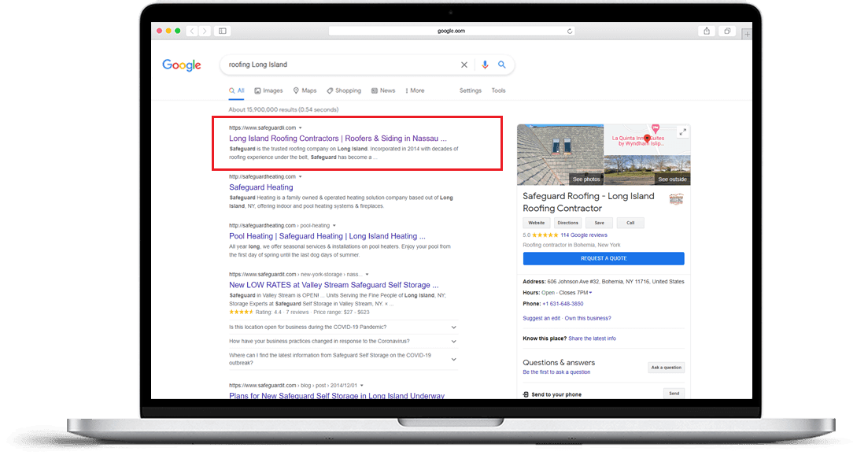The height and width of the screenshot is (455, 868).
Task: Click the Directions button
Action: (x=568, y=223)
